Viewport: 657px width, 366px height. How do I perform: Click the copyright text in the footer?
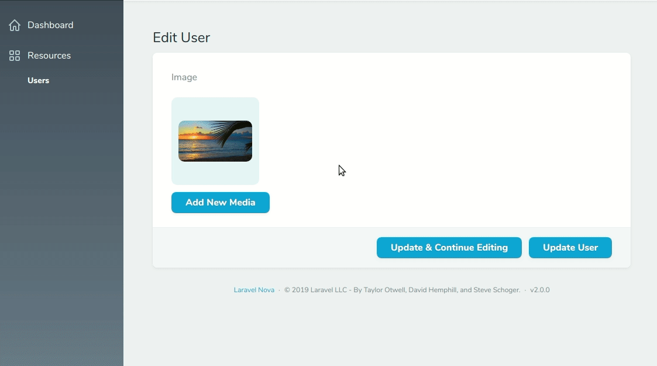(x=402, y=289)
